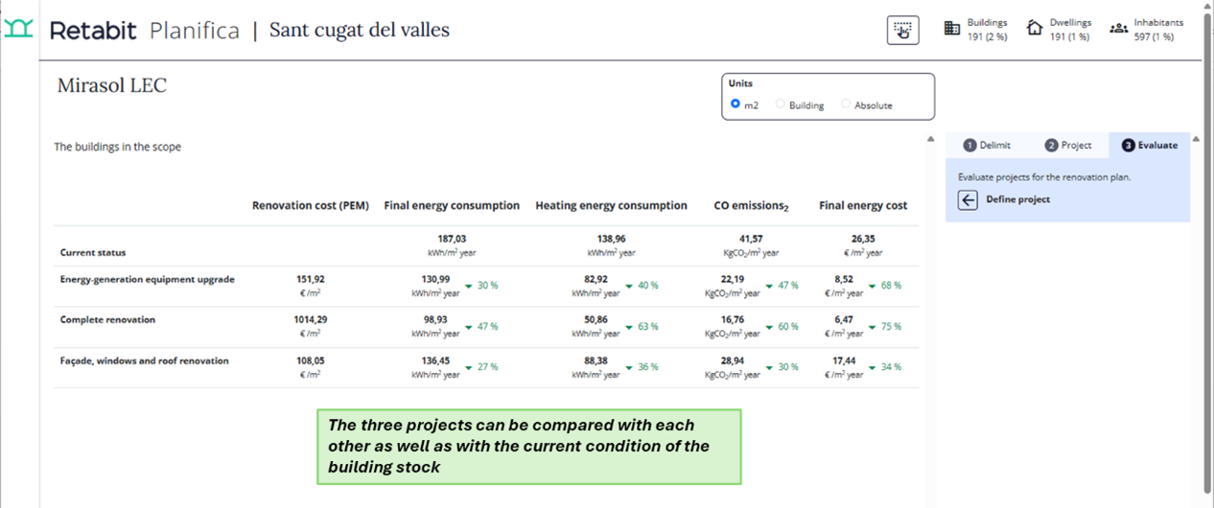This screenshot has height=508, width=1214.
Task: Select the m2 units radio button
Action: tap(735, 104)
